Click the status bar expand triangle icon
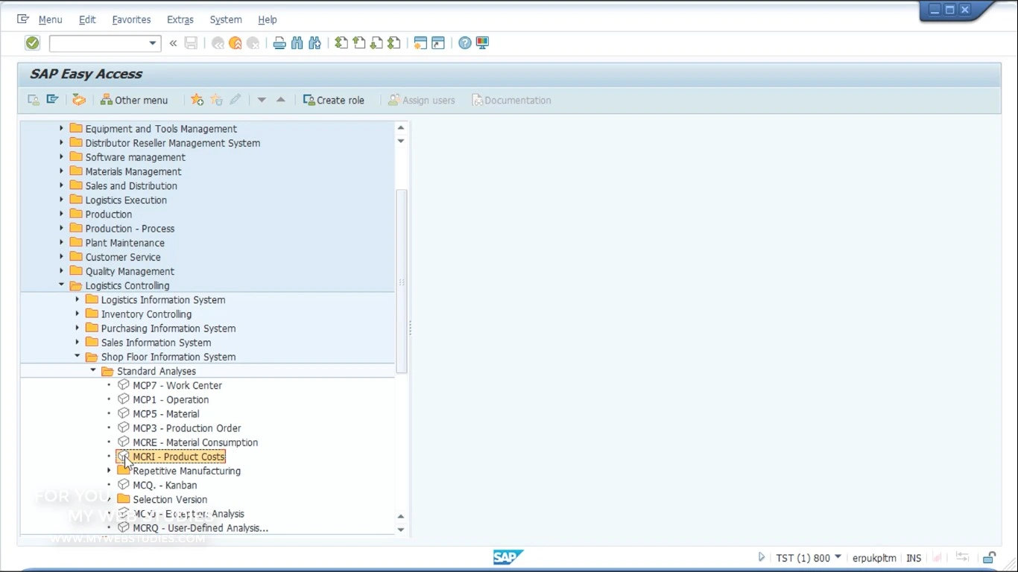1018x572 pixels. (x=761, y=557)
